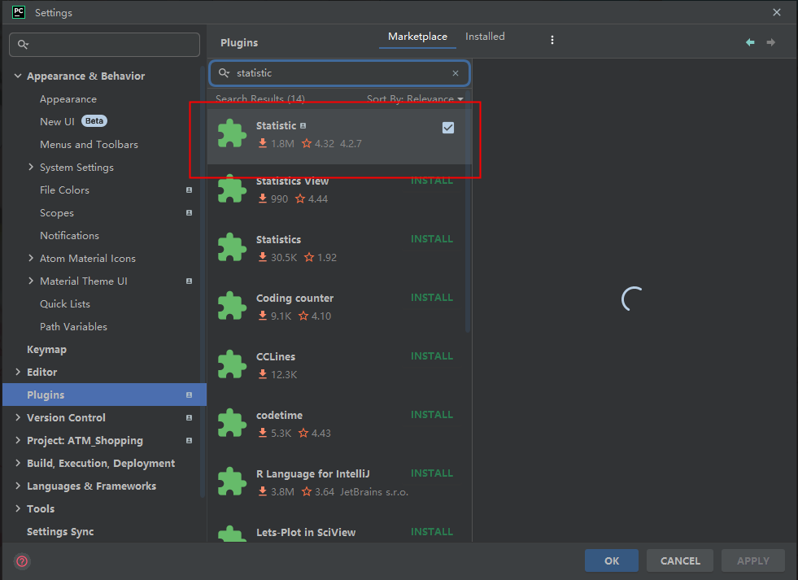Viewport: 798px width, 580px height.
Task: Clear the plugin search with the X icon
Action: click(456, 73)
